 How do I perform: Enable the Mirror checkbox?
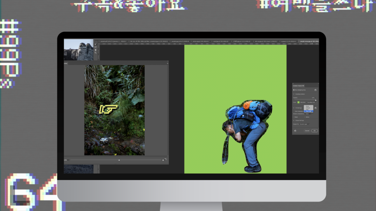pyautogui.click(x=305, y=117)
